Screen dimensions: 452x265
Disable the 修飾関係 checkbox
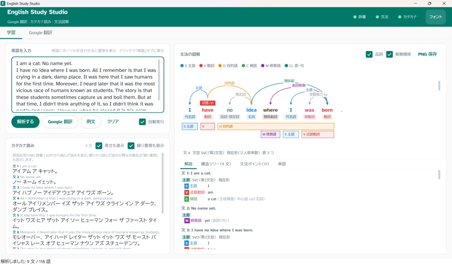coord(389,54)
